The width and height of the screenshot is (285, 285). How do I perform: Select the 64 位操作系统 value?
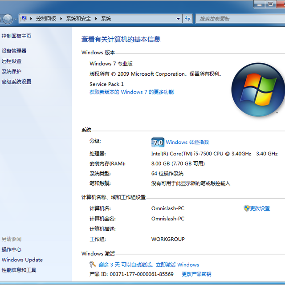167,173
